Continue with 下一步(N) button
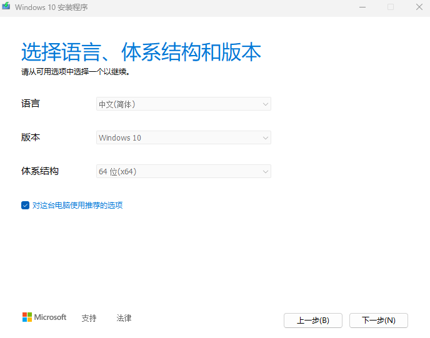Screen dimensions: 430x338 379,321
